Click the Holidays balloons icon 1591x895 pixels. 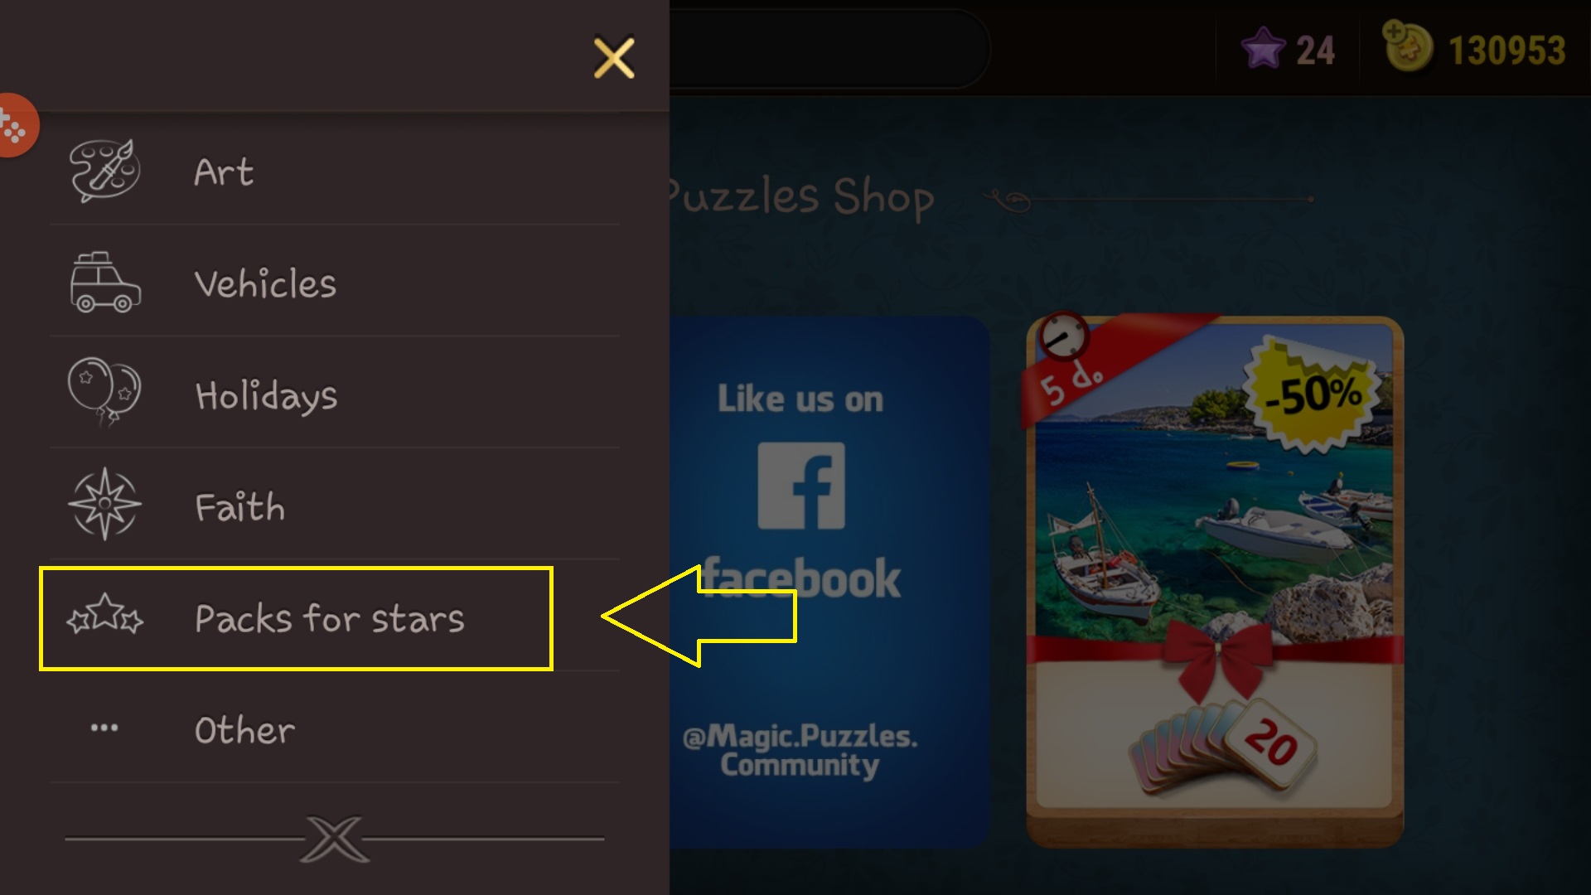104,393
